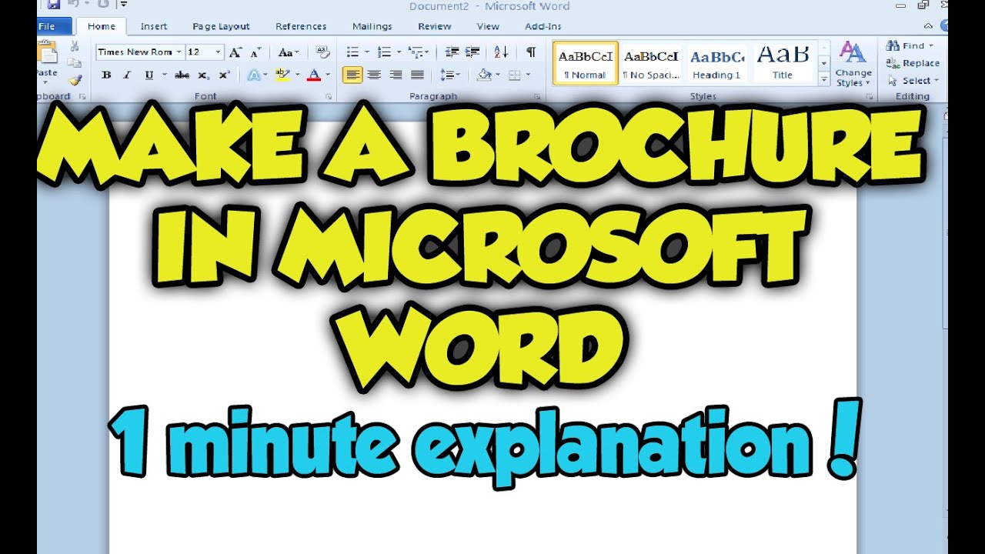Toggle Italic formatting
Viewport: 985px width, 554px height.
pyautogui.click(x=127, y=75)
